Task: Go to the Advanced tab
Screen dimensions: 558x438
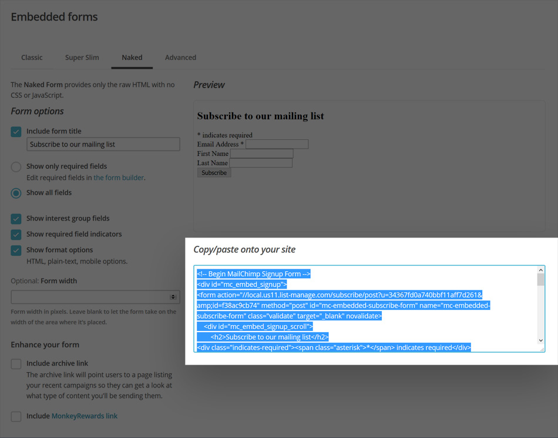Action: pyautogui.click(x=180, y=58)
